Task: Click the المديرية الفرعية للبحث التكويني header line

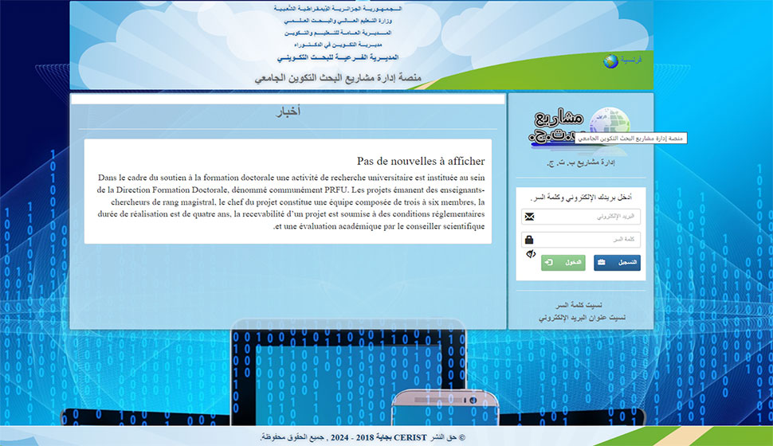Action: pyautogui.click(x=338, y=57)
